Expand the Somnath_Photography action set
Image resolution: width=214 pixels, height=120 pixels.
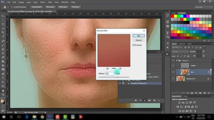128,83
